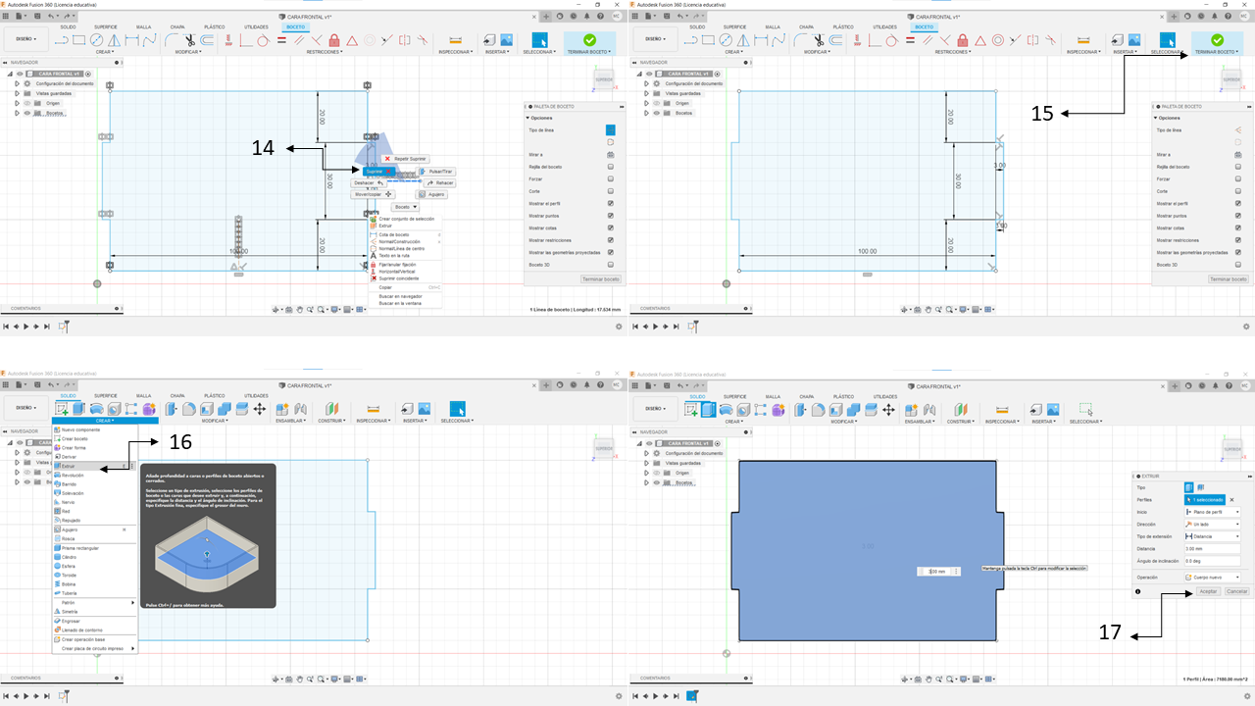Choose the Equal constraint icon in the upper-left window
1255x706 pixels.
pyautogui.click(x=281, y=40)
